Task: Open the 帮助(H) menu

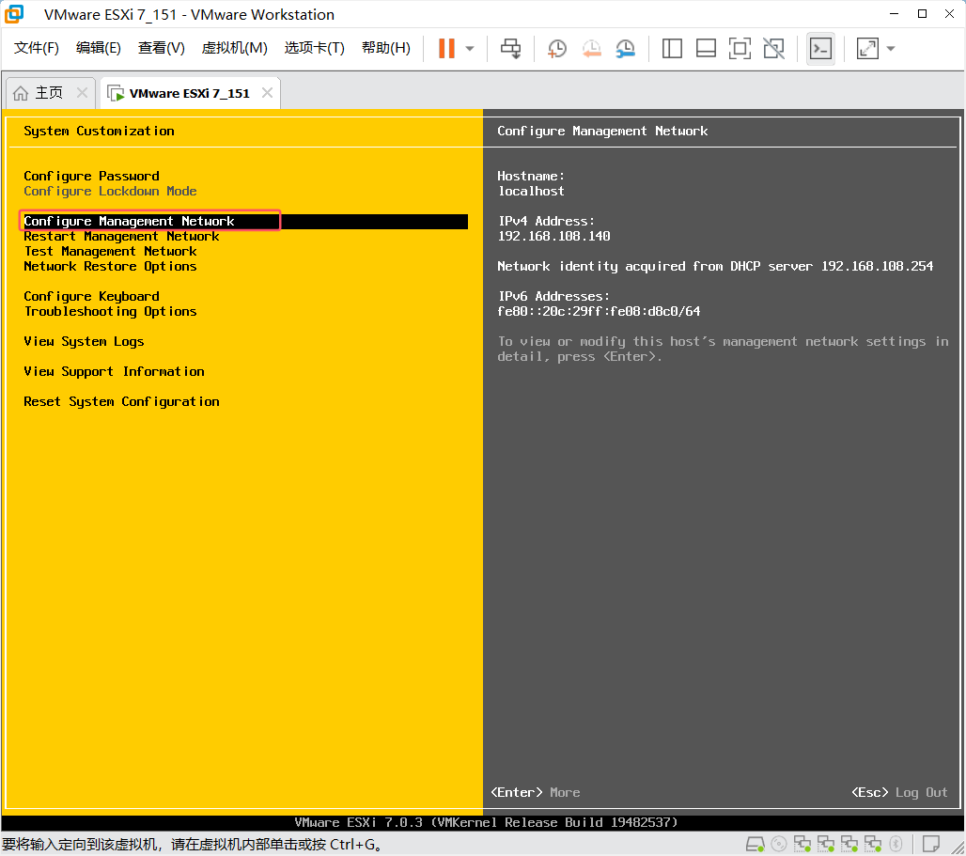Action: coord(386,48)
